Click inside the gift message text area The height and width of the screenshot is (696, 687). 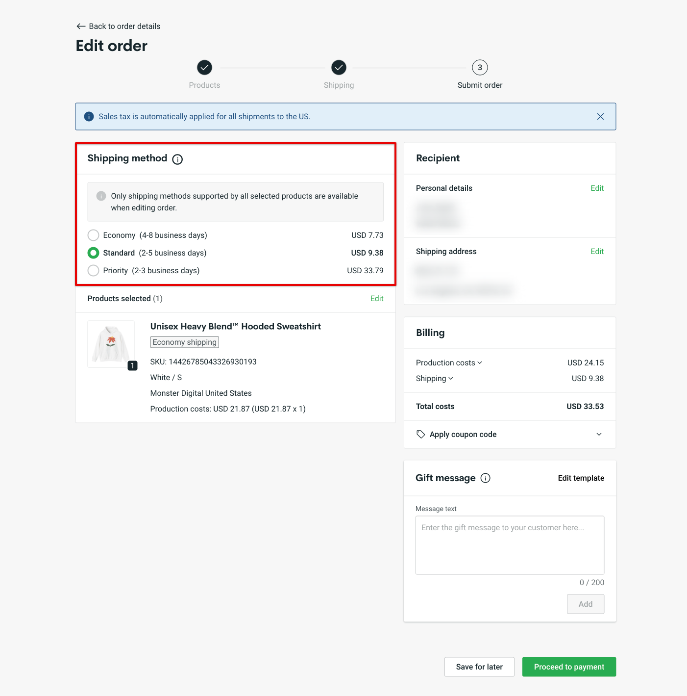tap(510, 544)
